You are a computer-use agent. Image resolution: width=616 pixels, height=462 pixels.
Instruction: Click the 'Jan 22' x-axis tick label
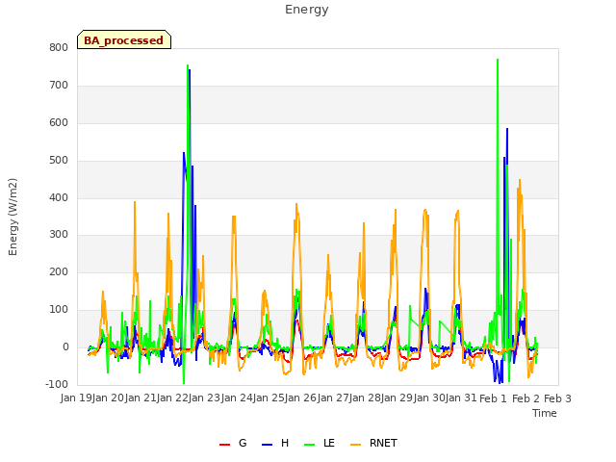(x=172, y=398)
